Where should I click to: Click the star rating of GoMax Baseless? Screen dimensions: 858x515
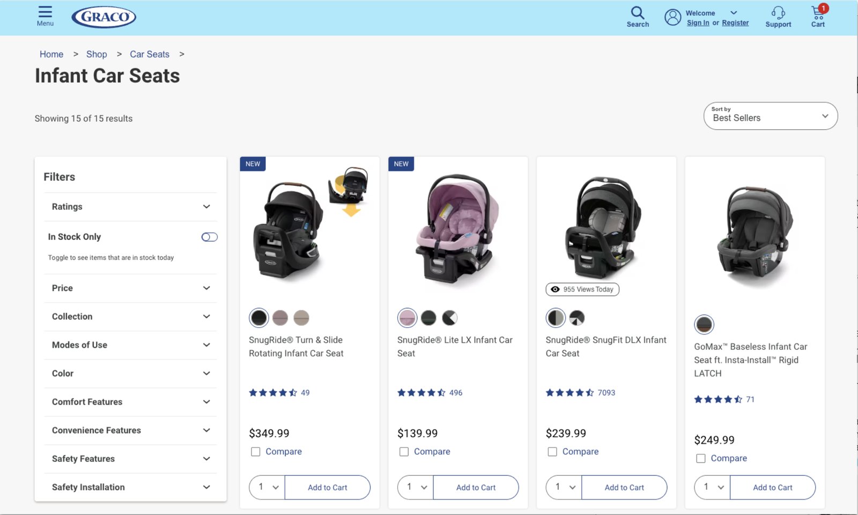point(718,399)
